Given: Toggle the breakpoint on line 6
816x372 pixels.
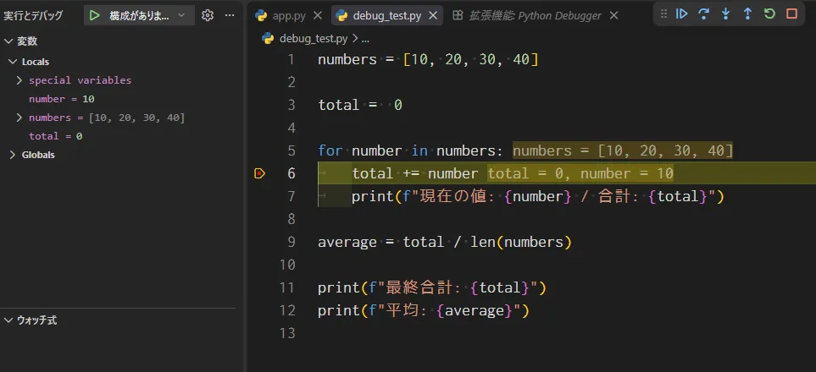Looking at the screenshot, I should (x=259, y=173).
